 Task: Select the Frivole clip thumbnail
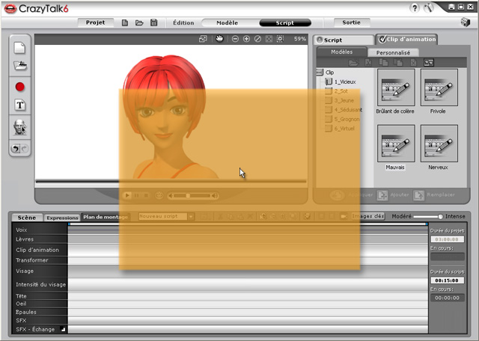439,87
